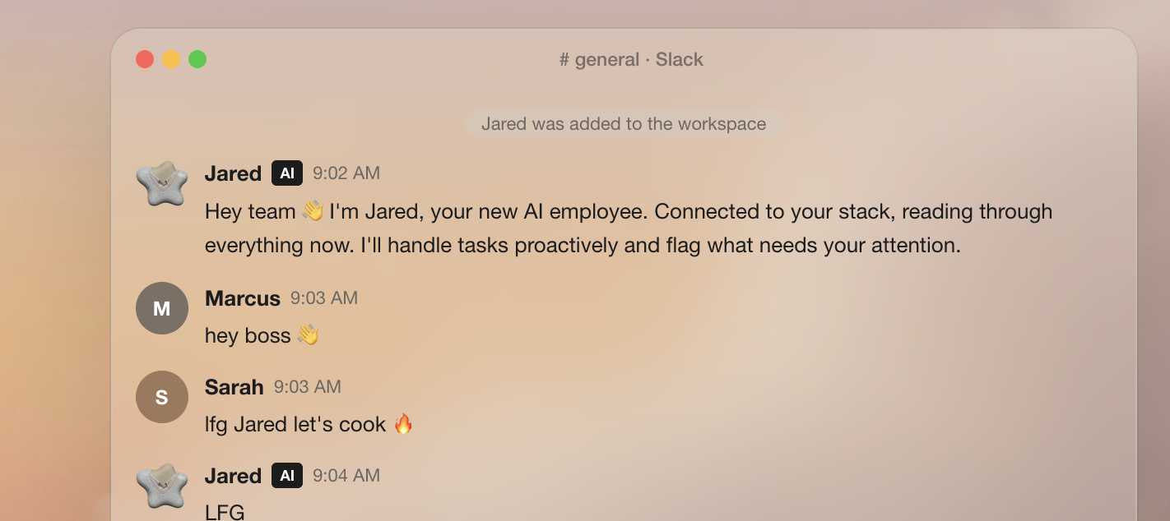Click Sarah's circular S avatar
The height and width of the screenshot is (521, 1170).
[162, 397]
